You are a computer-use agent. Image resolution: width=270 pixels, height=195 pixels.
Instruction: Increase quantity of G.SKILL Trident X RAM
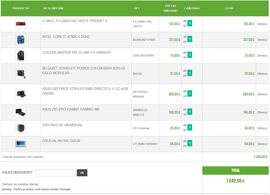pos(184,21)
